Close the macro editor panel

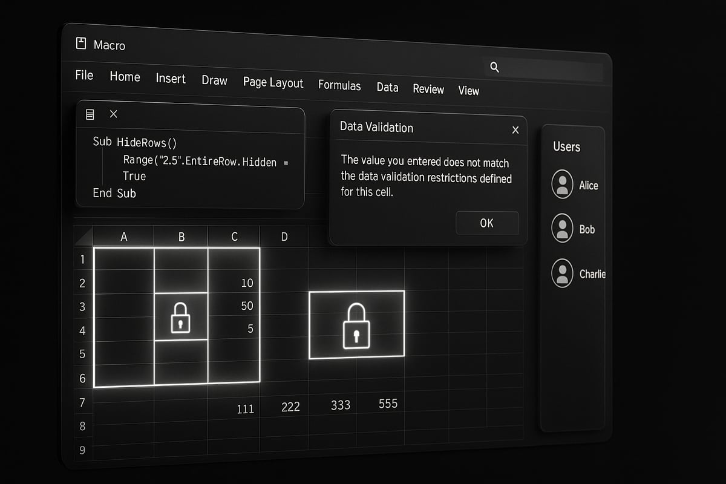coord(114,114)
